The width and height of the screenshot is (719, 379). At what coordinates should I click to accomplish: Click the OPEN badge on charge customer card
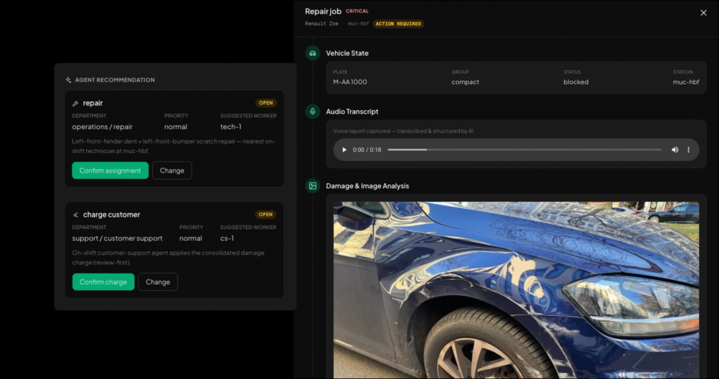(265, 214)
